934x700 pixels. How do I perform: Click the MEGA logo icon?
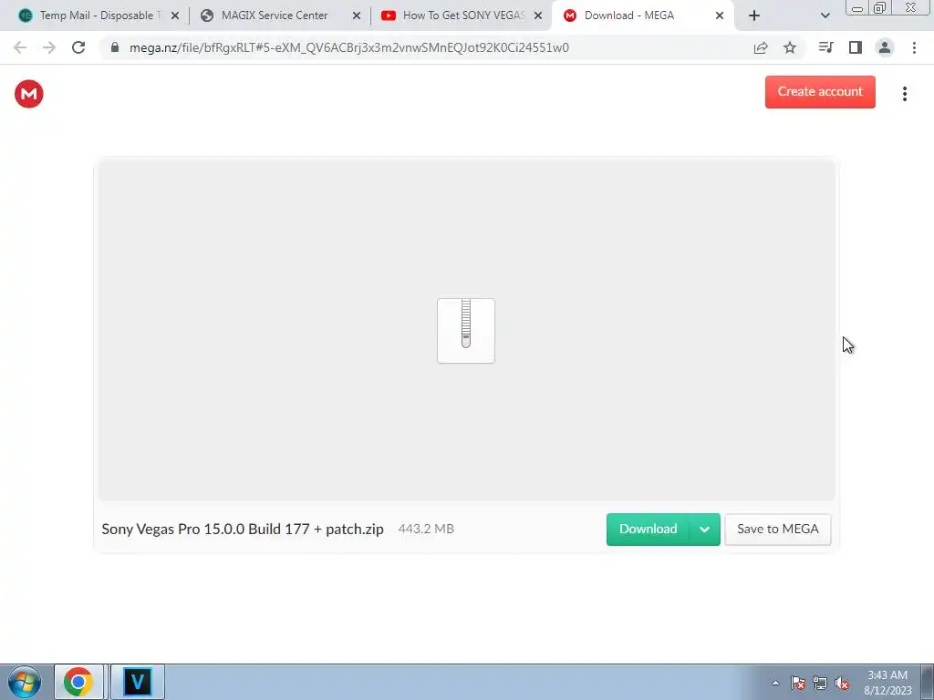pos(28,94)
